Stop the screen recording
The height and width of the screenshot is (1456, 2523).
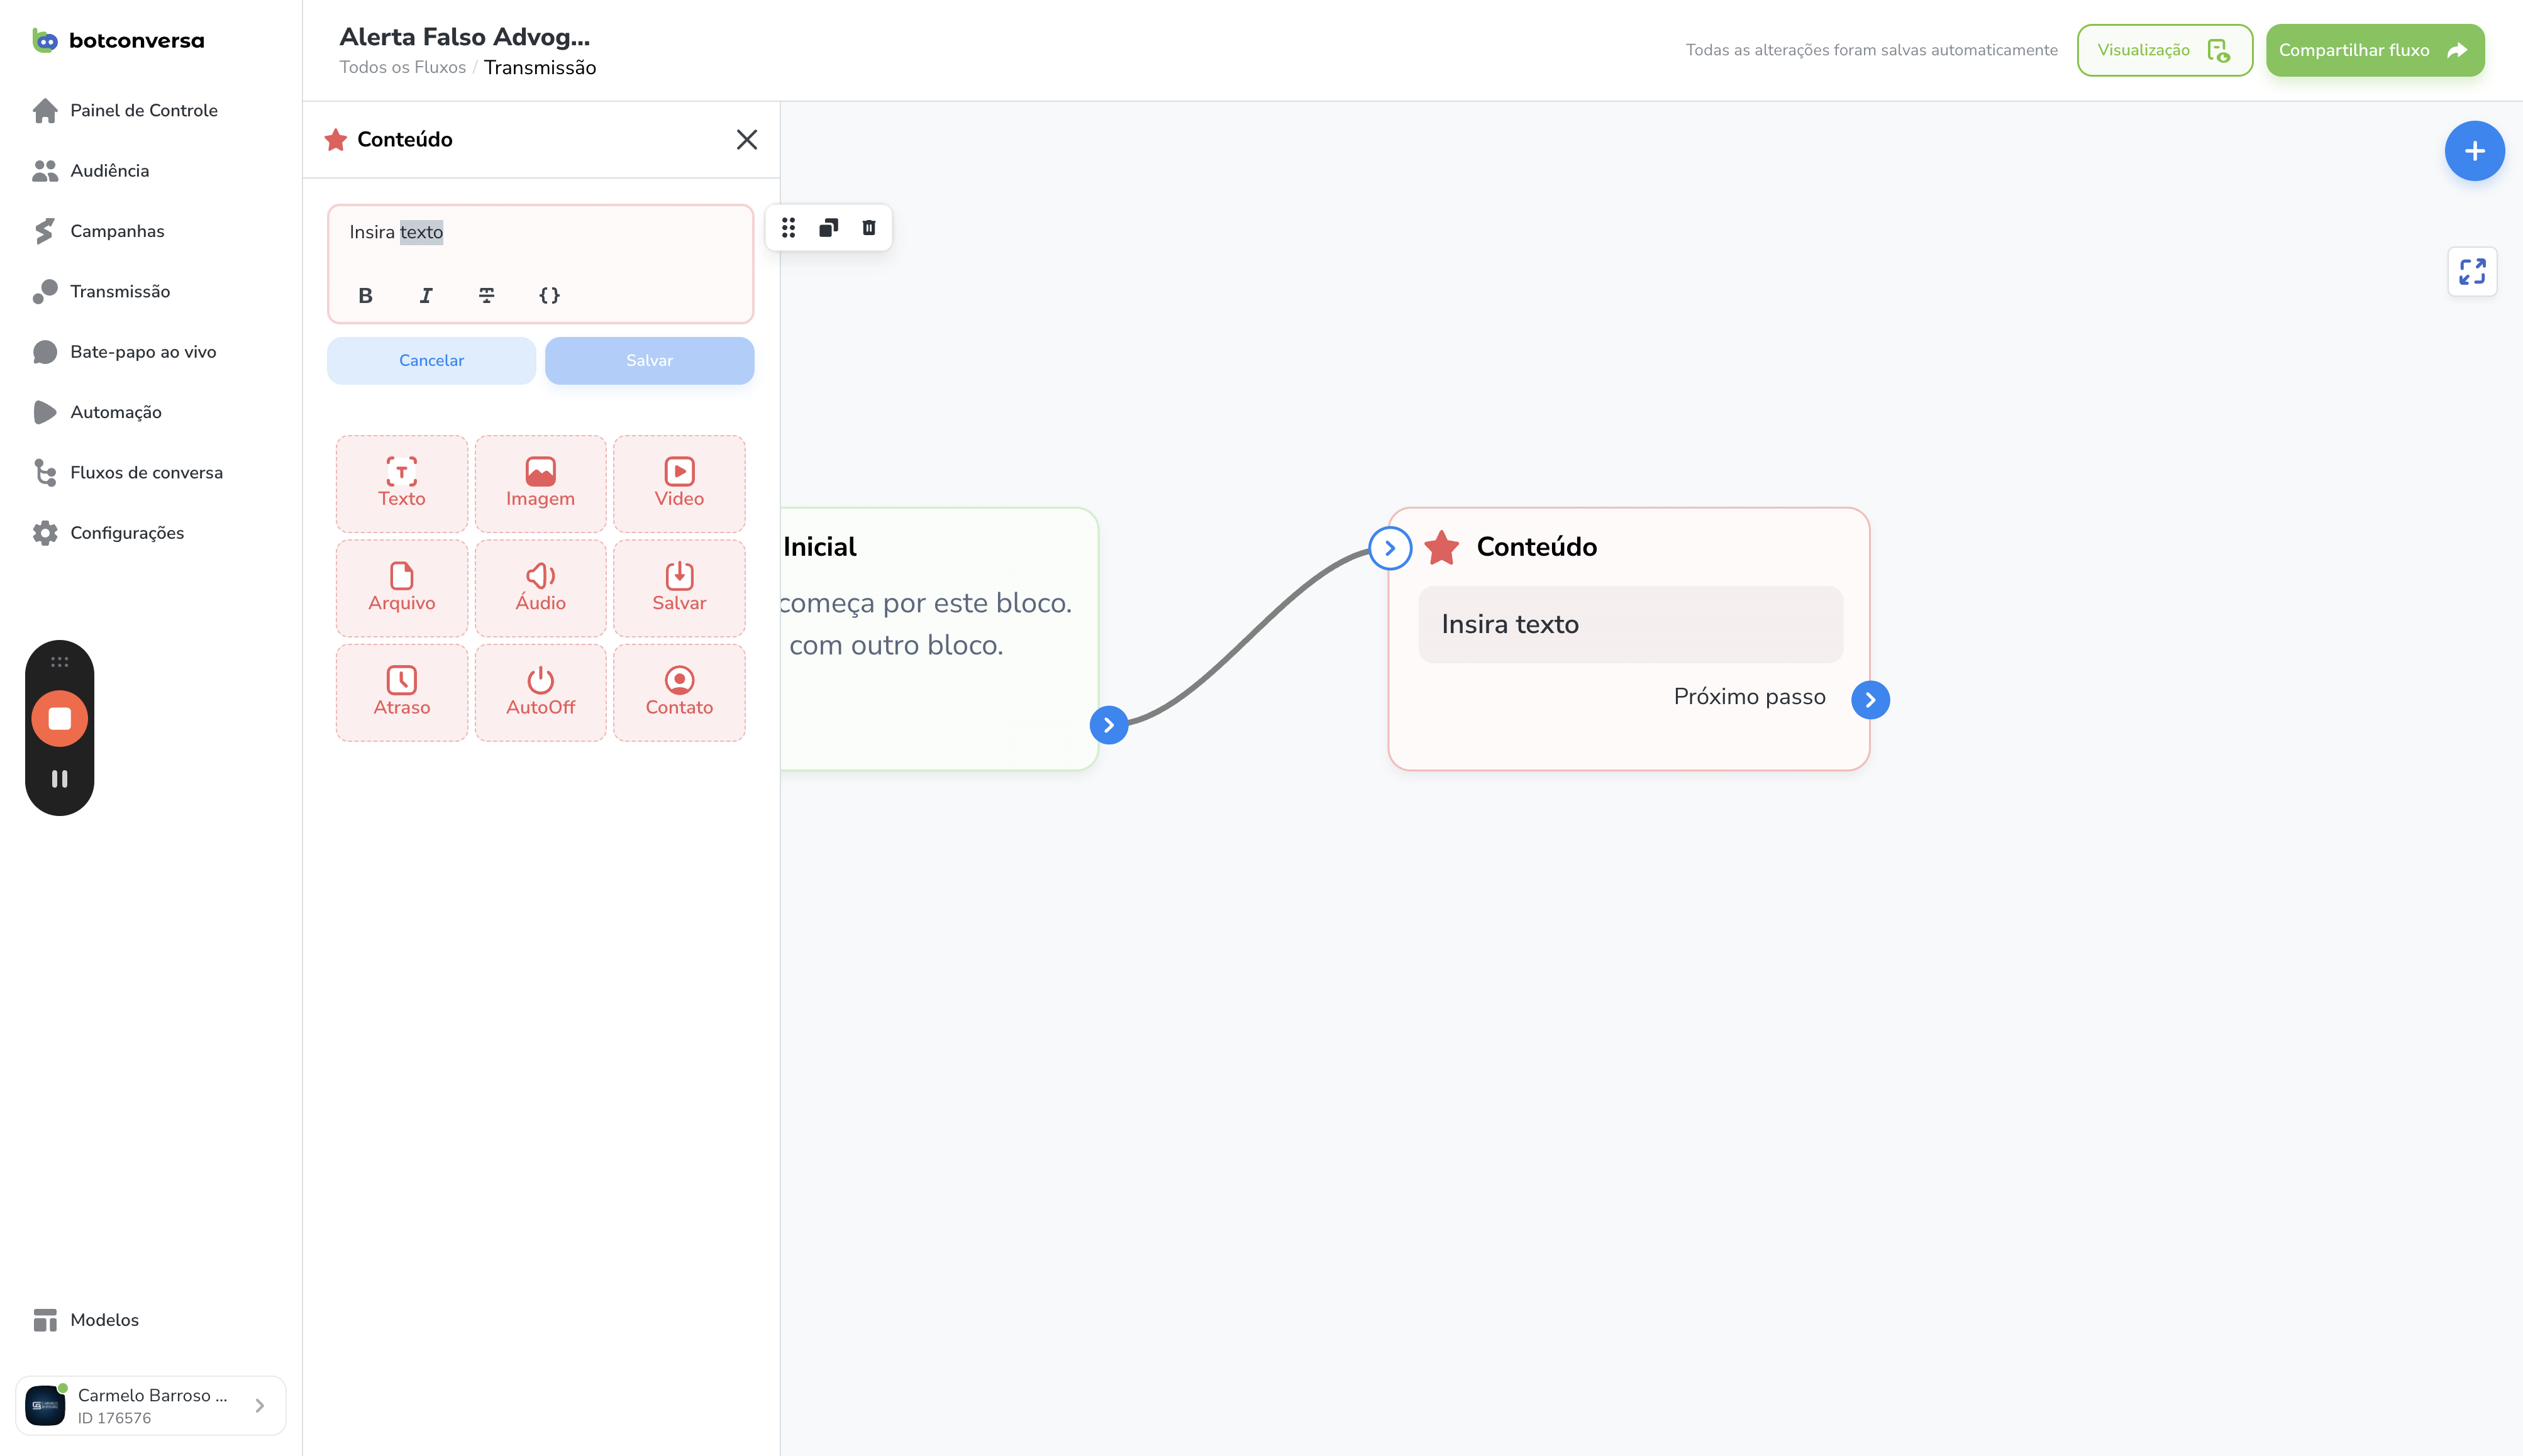(x=60, y=718)
